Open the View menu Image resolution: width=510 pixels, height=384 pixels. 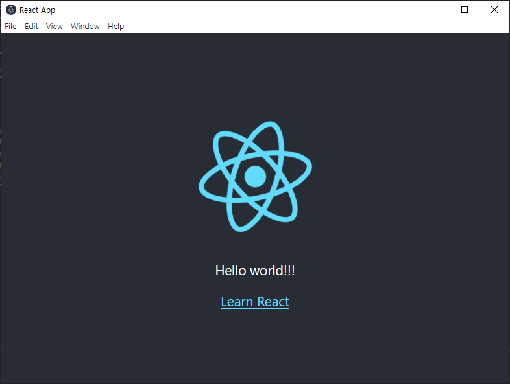[x=55, y=27]
